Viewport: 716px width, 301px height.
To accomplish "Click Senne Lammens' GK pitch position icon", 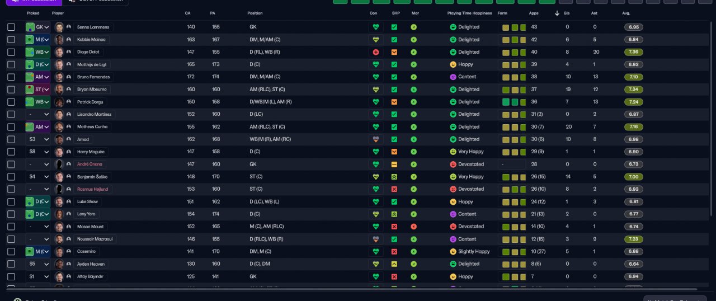I will [30, 27].
